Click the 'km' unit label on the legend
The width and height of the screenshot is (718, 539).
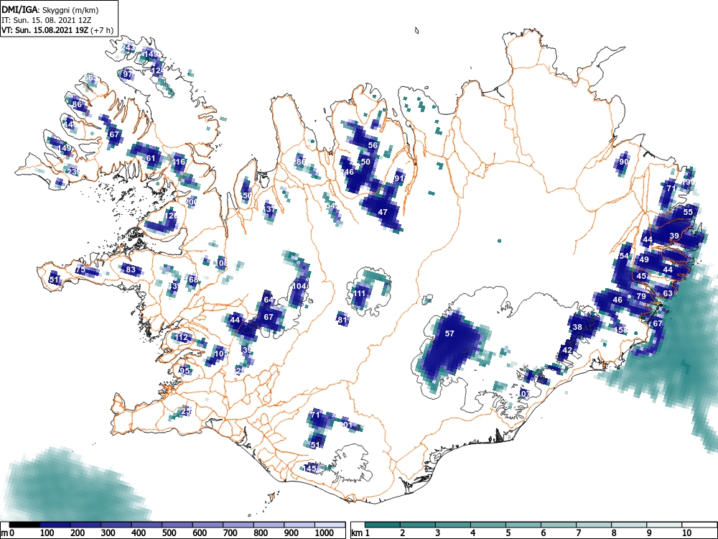click(357, 533)
